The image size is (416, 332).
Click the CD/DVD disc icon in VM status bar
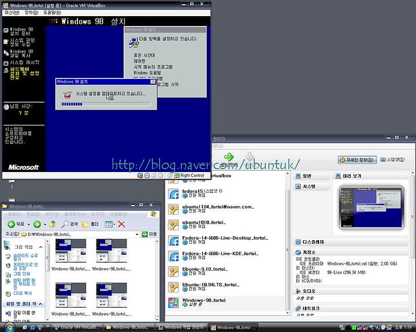pyautogui.click(x=147, y=176)
